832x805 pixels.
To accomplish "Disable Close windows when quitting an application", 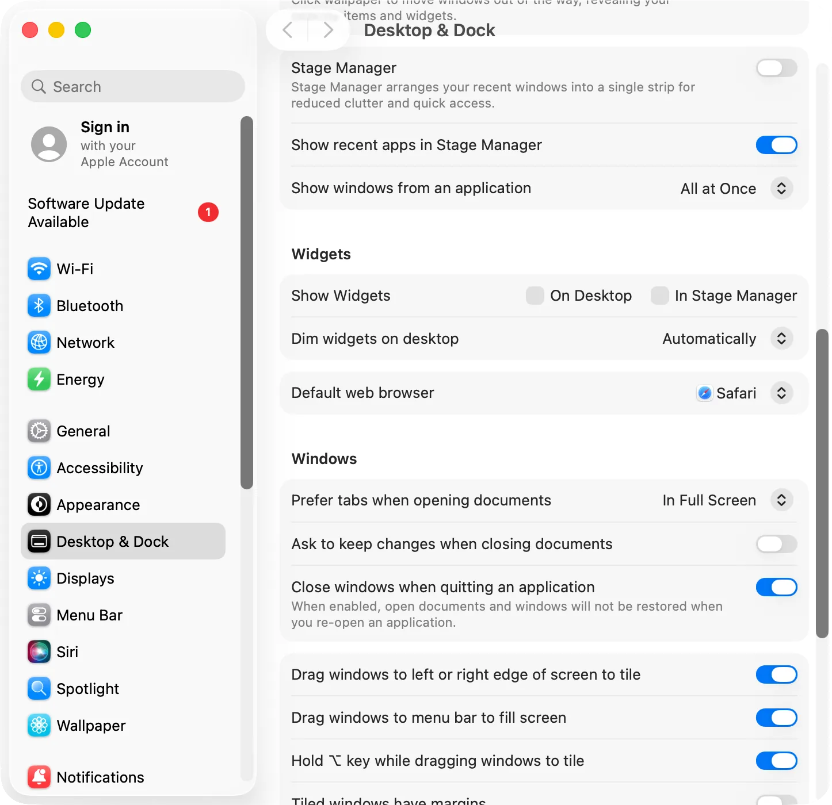I will coord(777,587).
